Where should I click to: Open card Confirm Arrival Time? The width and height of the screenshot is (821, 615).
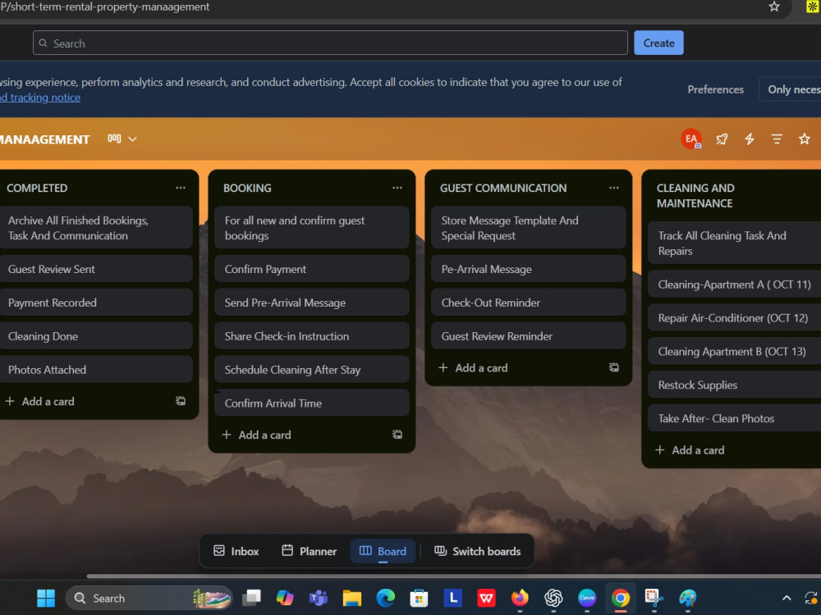pos(311,403)
